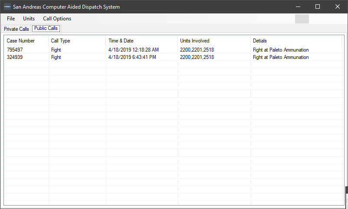
Task: Switch to the Private Calls tab
Action: click(x=16, y=29)
